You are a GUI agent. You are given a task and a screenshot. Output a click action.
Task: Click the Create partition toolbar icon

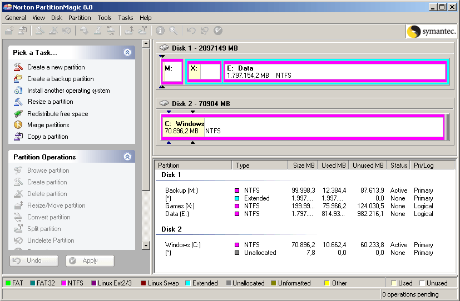[x=40, y=31]
